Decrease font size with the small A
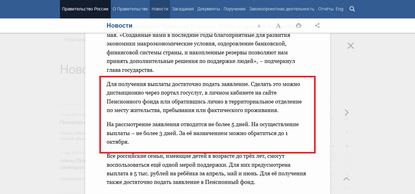This screenshot has height=194, width=415. point(259,26)
